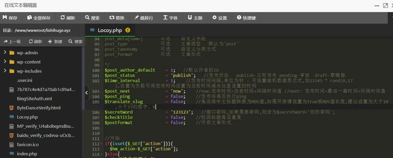Click line number 100 in gutter
This screenshot has width=393, height=158.
[x=96, y=70]
